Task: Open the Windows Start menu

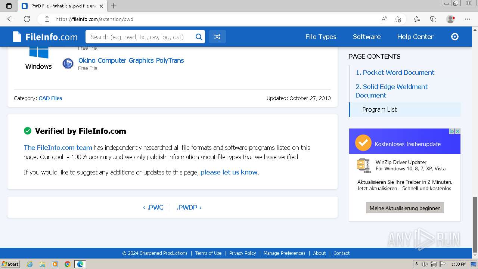Action: tap(10, 264)
